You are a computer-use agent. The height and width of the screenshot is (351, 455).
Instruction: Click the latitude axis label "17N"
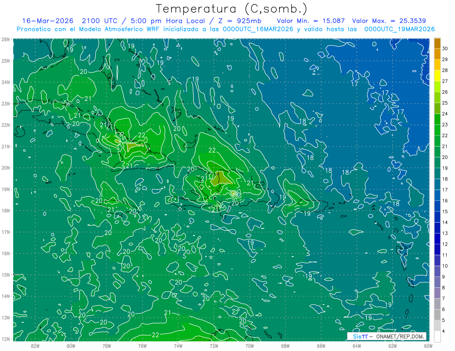(x=5, y=232)
